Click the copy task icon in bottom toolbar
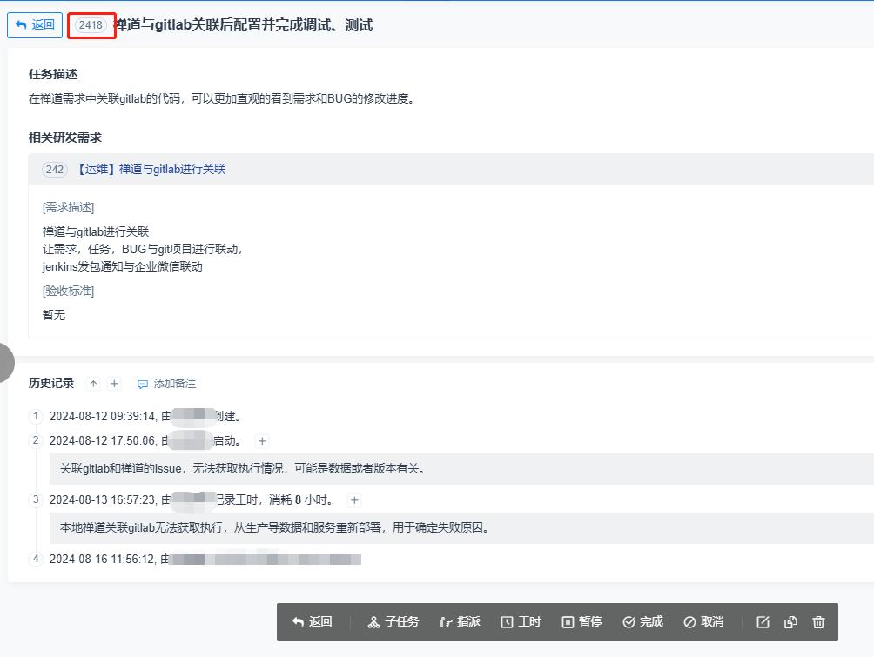 [x=790, y=622]
